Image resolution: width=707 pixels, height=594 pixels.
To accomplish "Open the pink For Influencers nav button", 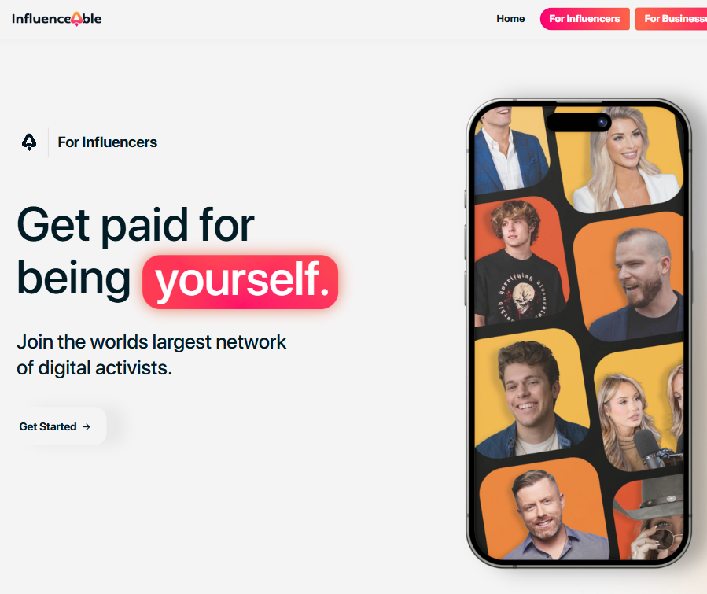I will click(584, 19).
